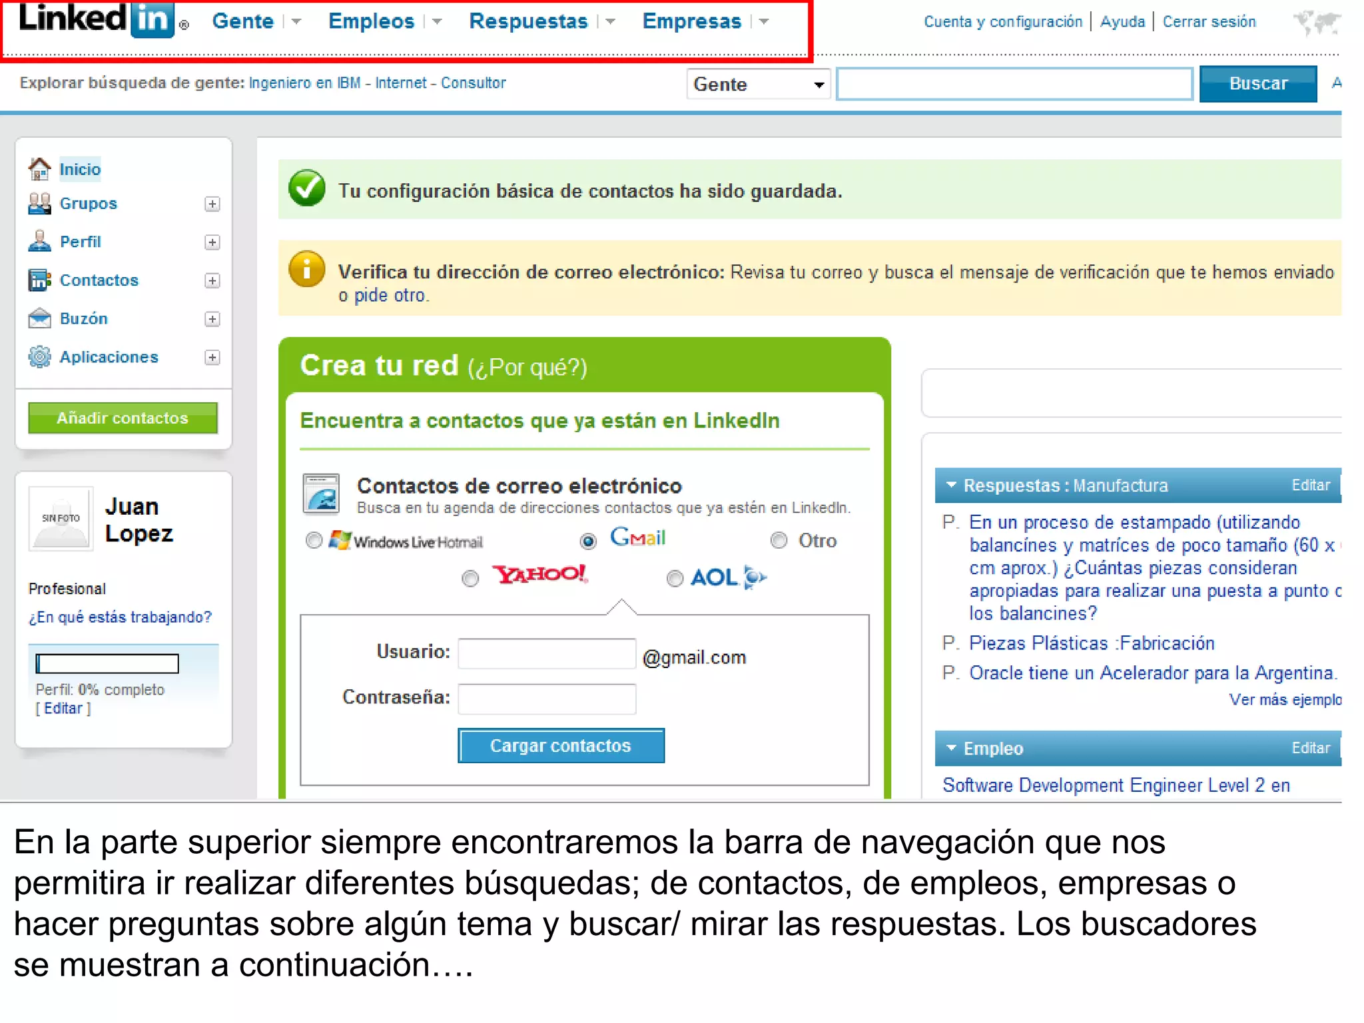Edit the Empleo module
The height and width of the screenshot is (1023, 1364).
1311,748
